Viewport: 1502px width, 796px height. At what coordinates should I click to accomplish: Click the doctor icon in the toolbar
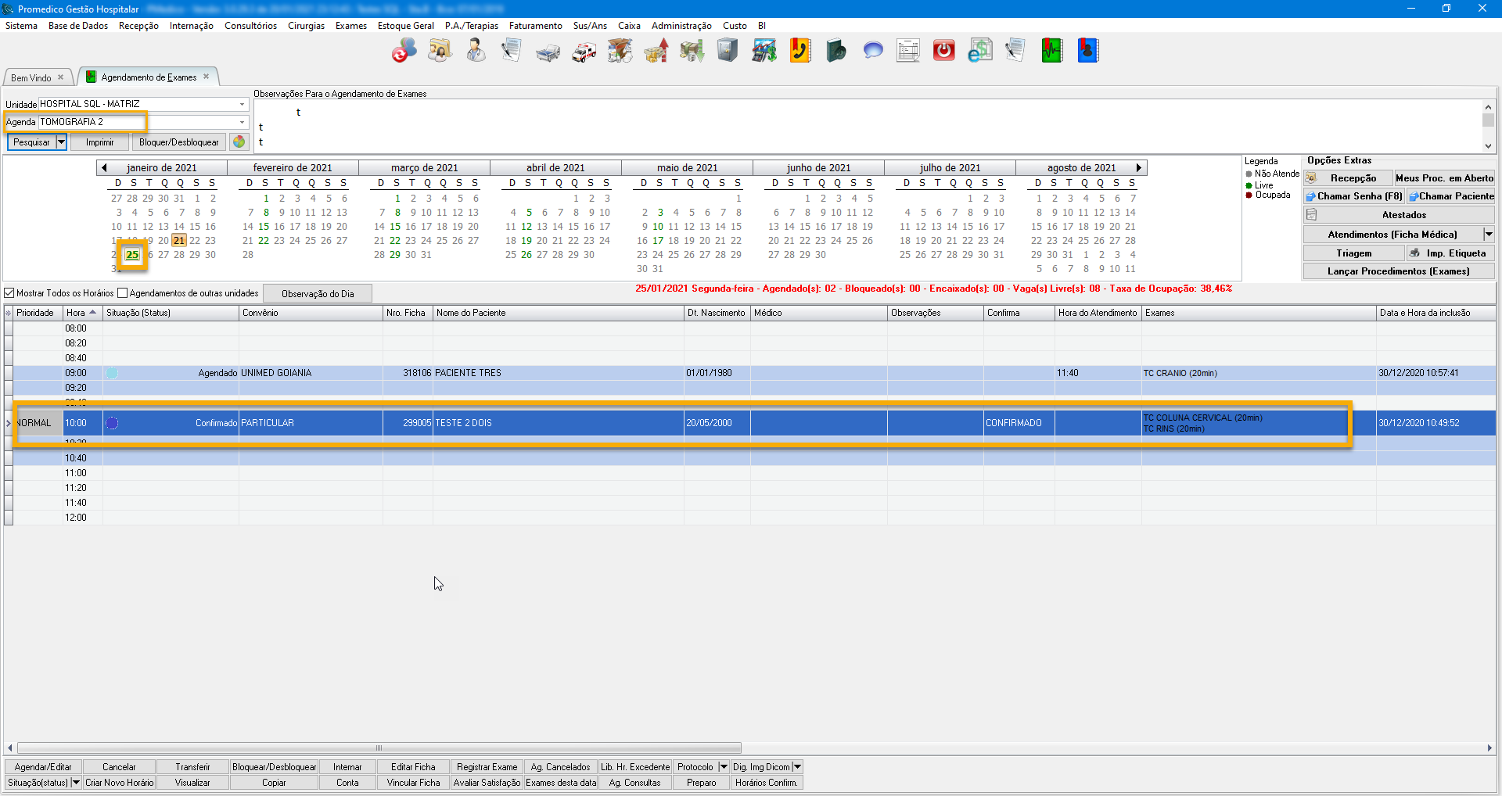476,52
